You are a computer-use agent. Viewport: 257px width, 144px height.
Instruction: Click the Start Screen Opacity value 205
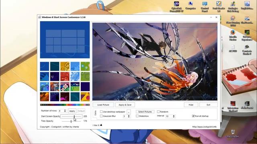(x=85, y=116)
